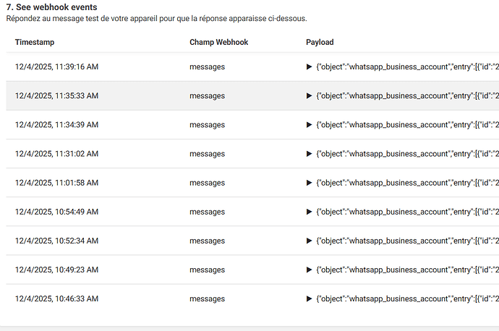Expand payload of 10:52:34 AM event
This screenshot has height=331, width=499.
click(x=310, y=241)
